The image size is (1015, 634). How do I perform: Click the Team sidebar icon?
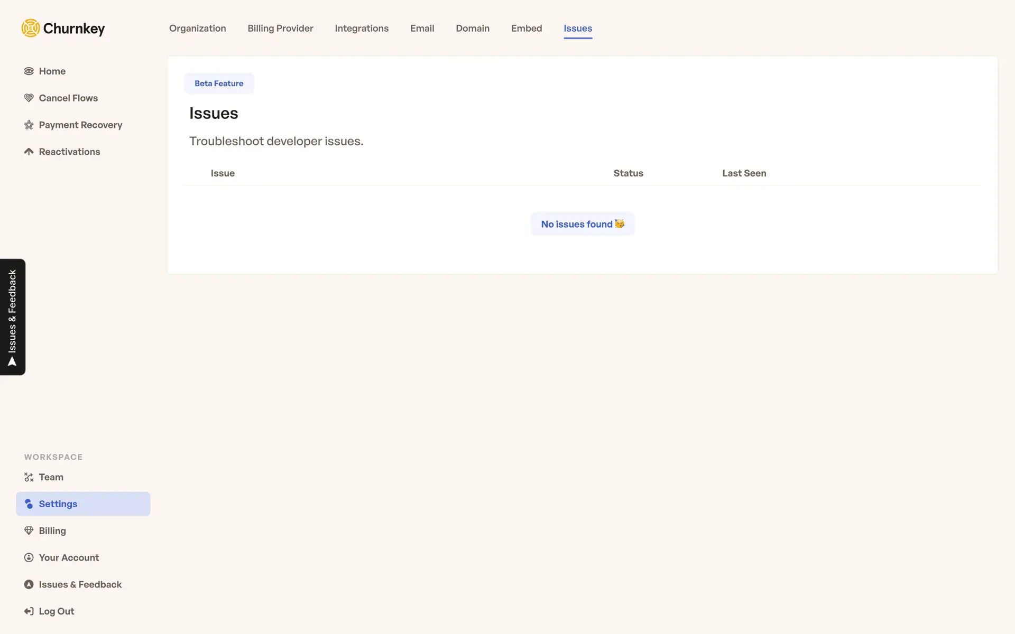coord(29,477)
